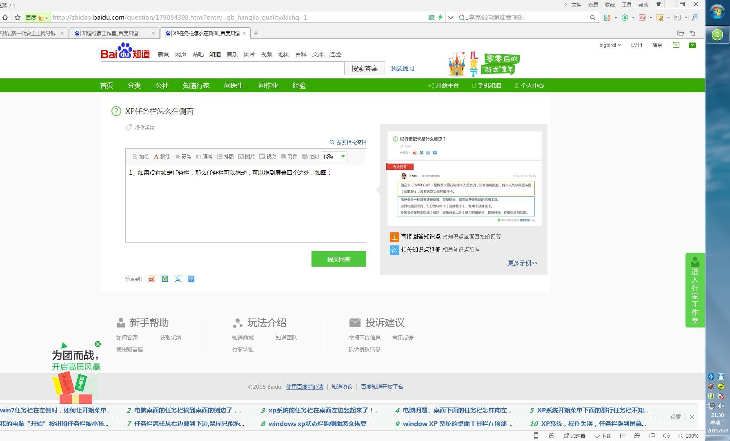Share answer to Sina Weibo
The height and width of the screenshot is (441, 730).
point(151,279)
